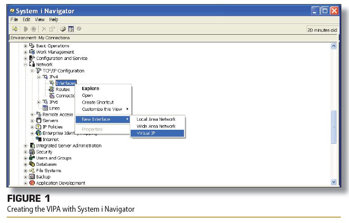Click the File Systems icon
Viewport: 349px width, 223px height.
click(x=32, y=170)
